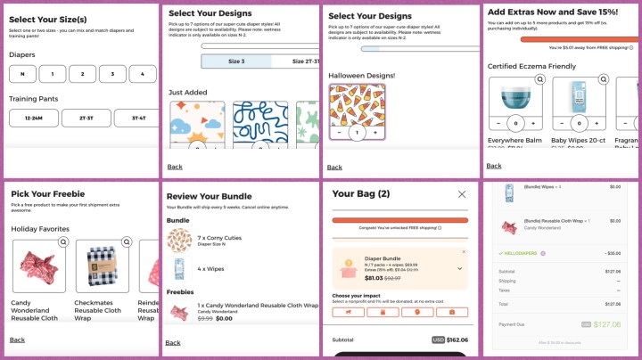Switch to the Size 3 tab

pyautogui.click(x=236, y=61)
